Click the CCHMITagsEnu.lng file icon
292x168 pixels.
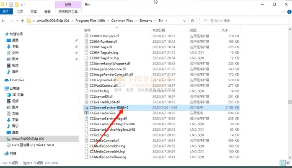point(86,58)
